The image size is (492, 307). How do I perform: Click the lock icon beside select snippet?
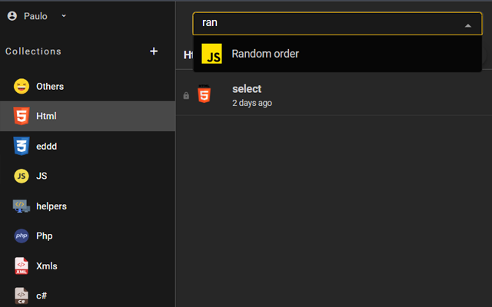click(x=186, y=96)
